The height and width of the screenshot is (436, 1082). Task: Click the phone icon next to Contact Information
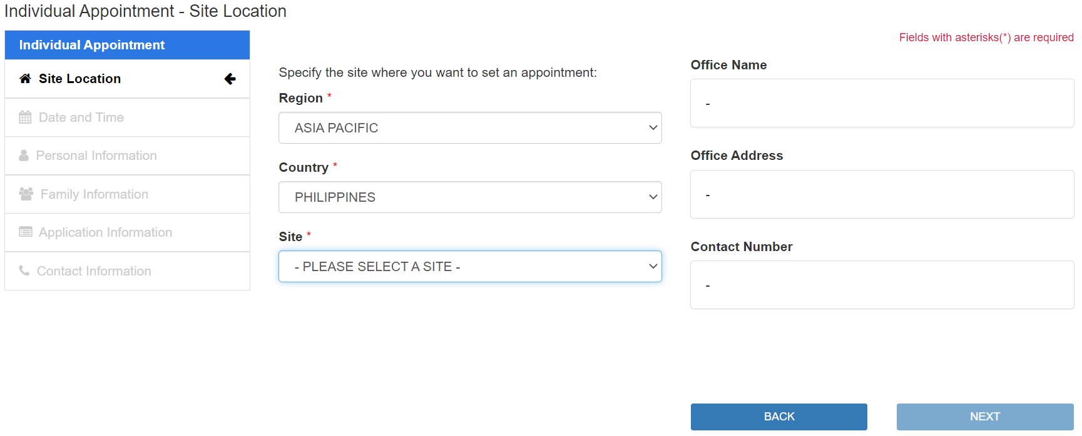click(x=25, y=270)
